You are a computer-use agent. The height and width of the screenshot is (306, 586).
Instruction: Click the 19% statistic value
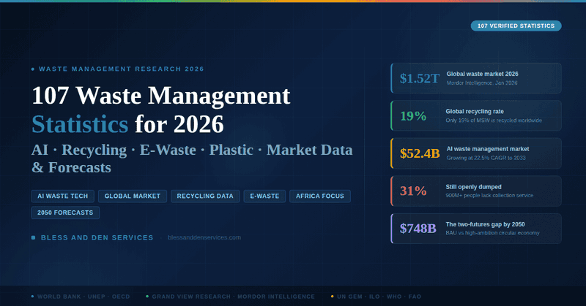[x=413, y=116]
